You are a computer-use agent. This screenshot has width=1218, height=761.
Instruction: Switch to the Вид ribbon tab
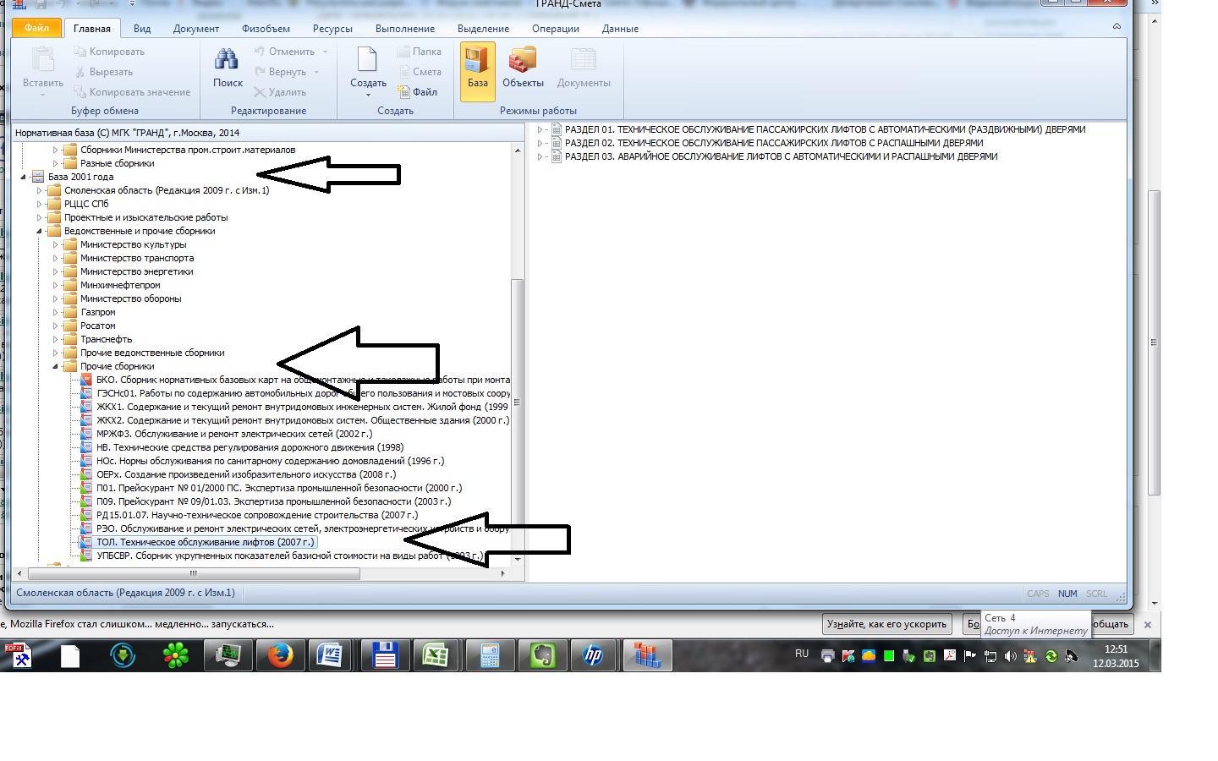142,29
